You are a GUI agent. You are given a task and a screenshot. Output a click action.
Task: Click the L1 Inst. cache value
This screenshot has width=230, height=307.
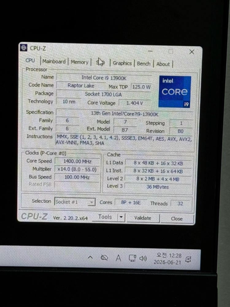point(158,171)
